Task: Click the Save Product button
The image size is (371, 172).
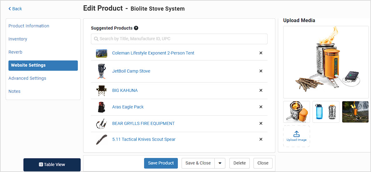Action: coord(161,163)
